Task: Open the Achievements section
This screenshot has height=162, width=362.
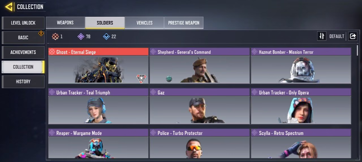Action: point(23,52)
